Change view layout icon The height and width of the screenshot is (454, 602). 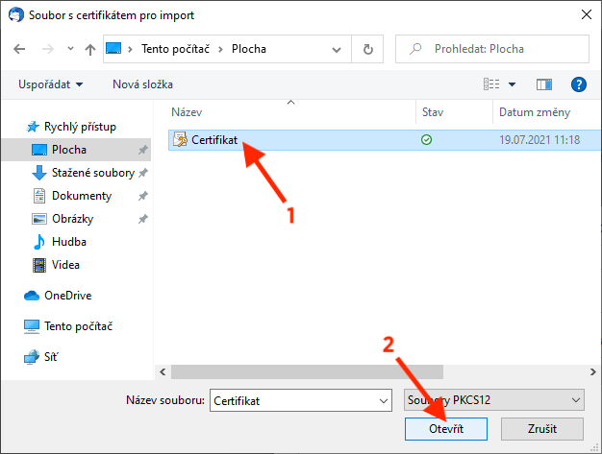coord(490,84)
